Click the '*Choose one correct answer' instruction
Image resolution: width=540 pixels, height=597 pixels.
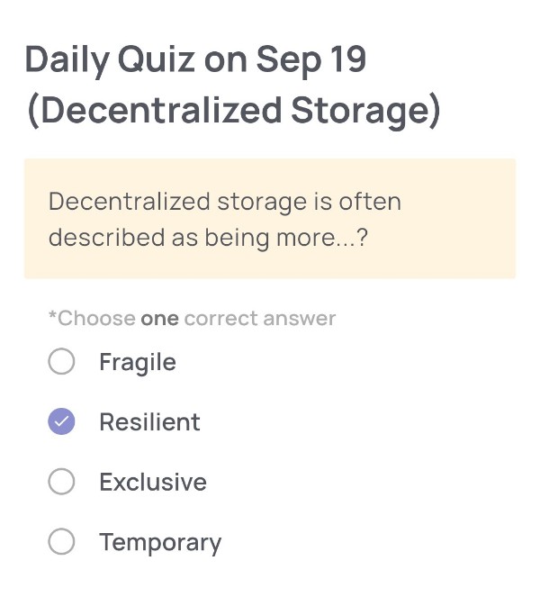click(192, 318)
